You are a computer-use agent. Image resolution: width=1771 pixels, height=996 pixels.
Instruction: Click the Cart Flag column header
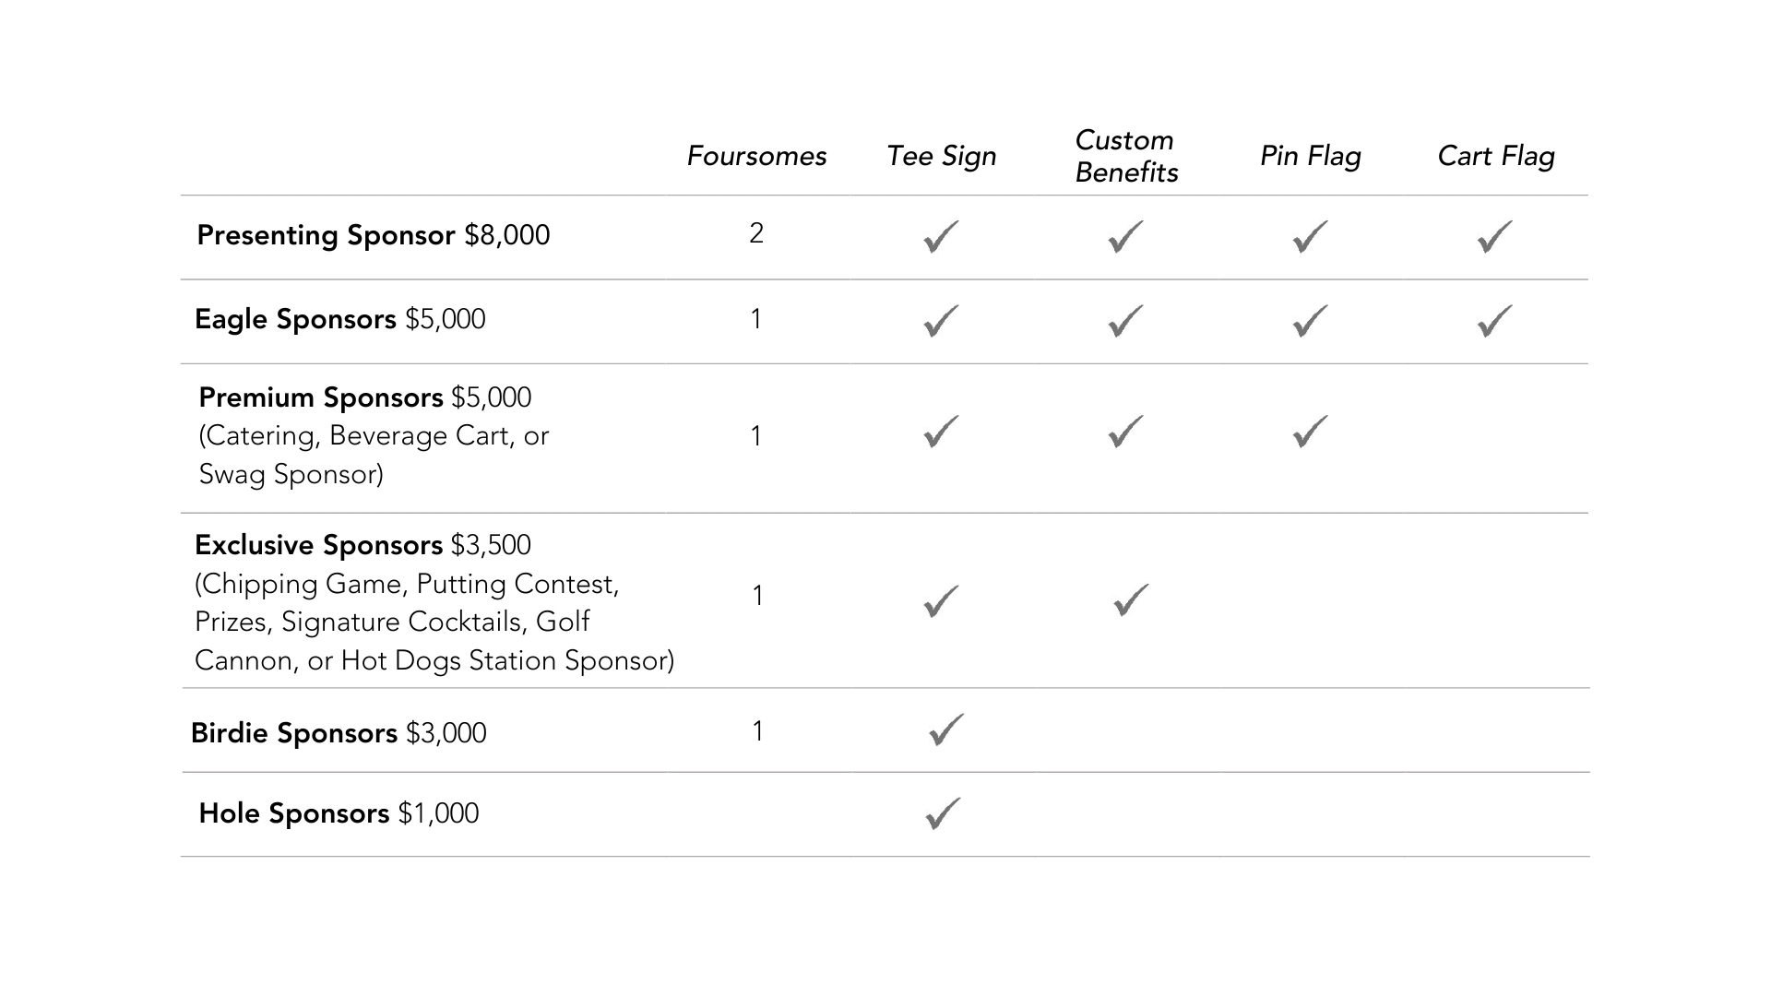(1495, 157)
